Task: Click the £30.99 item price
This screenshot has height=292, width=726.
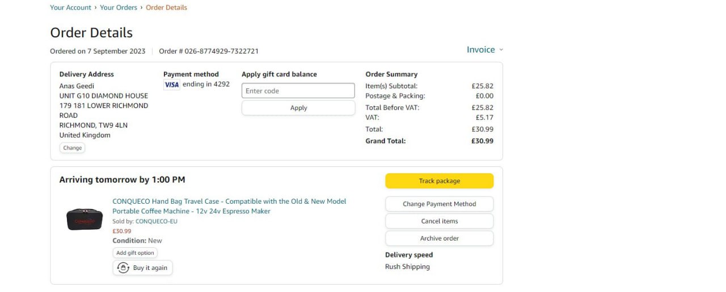Action: [x=122, y=231]
